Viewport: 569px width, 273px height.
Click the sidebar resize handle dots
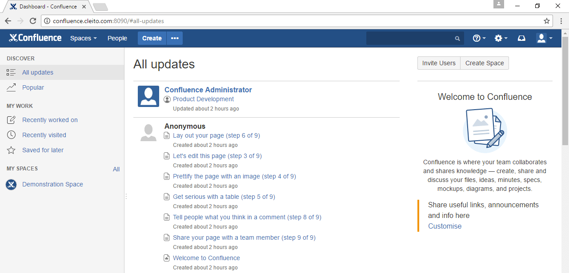tap(126, 196)
